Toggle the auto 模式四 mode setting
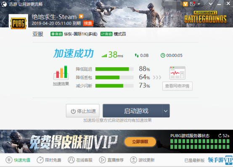This screenshot has height=167, width=233. 106,34
